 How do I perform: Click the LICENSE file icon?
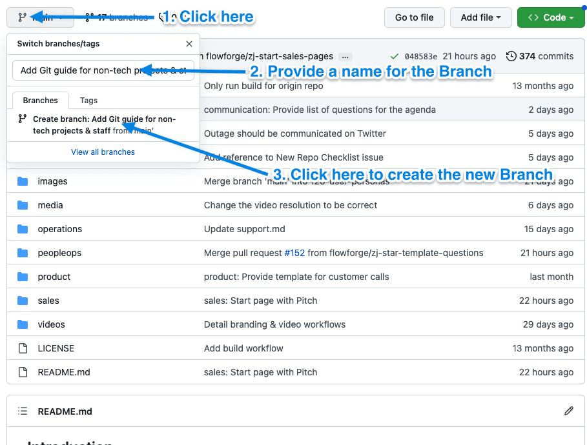pyautogui.click(x=23, y=348)
